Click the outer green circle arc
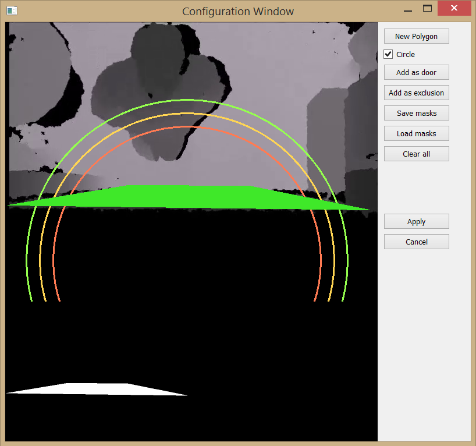Viewport: 476px width, 446px height. [x=187, y=100]
